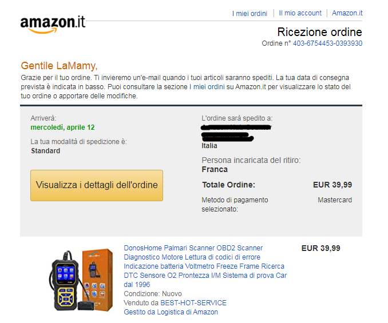Open the OBD2 scanner product image
The height and width of the screenshot is (323, 388).
(81, 280)
